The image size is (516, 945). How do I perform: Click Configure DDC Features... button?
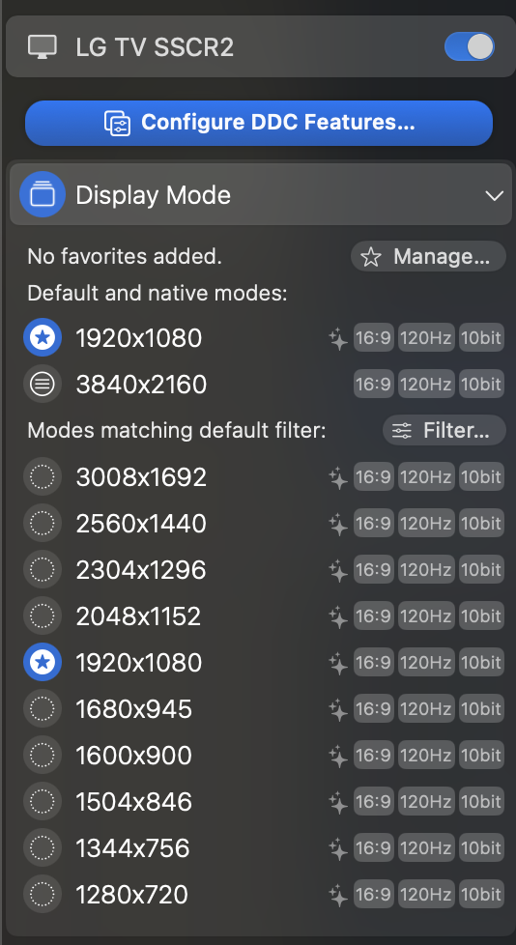pos(259,123)
